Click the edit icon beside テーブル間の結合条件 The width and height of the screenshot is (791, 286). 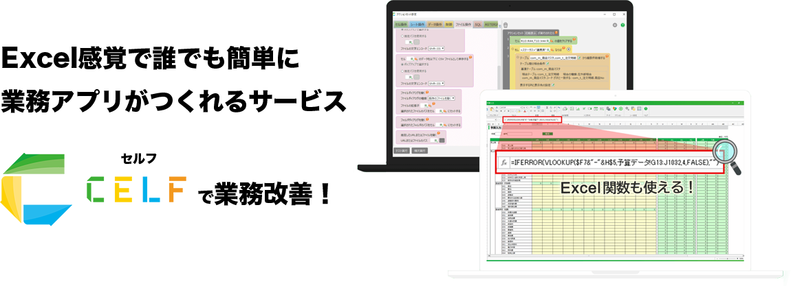pos(548,64)
